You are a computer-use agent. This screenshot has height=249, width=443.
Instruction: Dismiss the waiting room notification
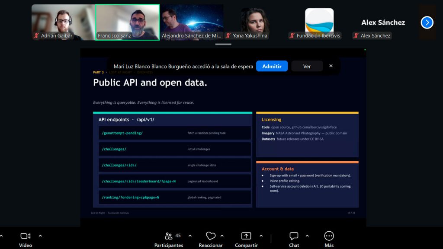click(331, 66)
